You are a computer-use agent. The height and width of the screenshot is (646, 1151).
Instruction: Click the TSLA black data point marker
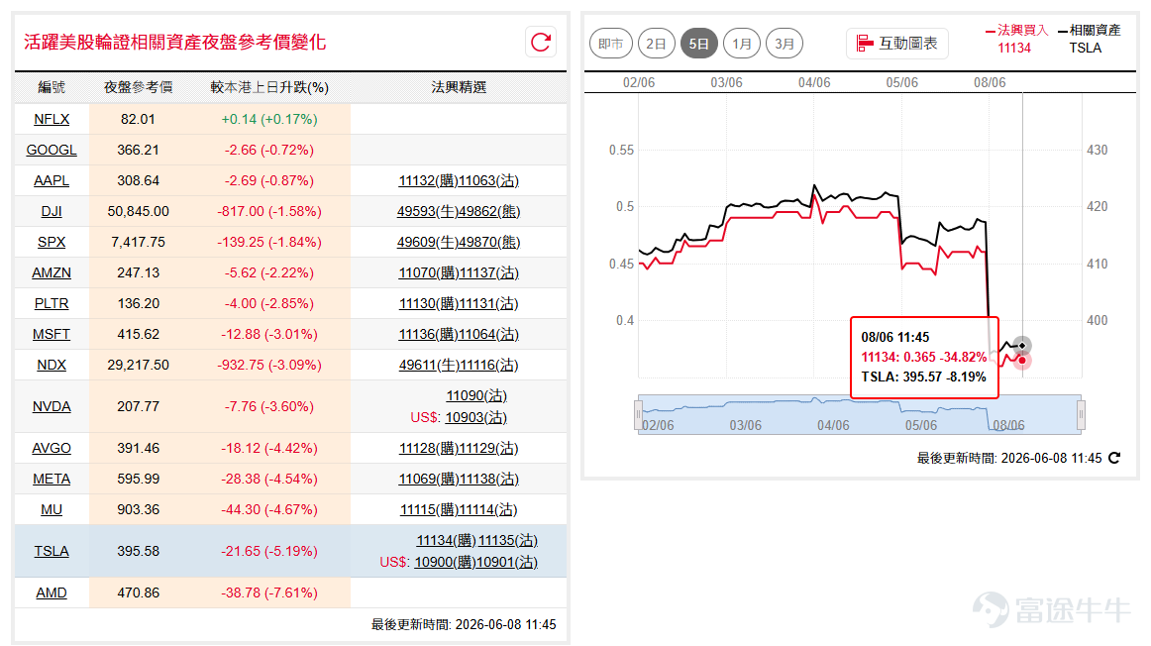pyautogui.click(x=1022, y=345)
